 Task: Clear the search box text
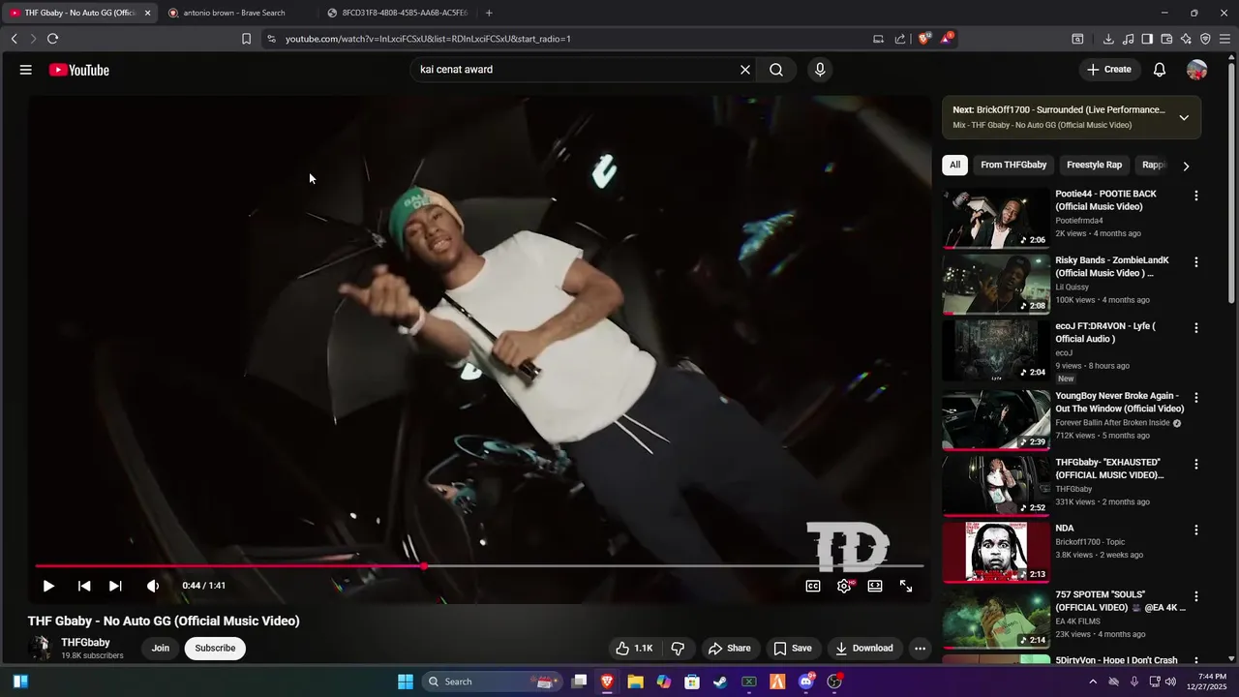tap(745, 70)
